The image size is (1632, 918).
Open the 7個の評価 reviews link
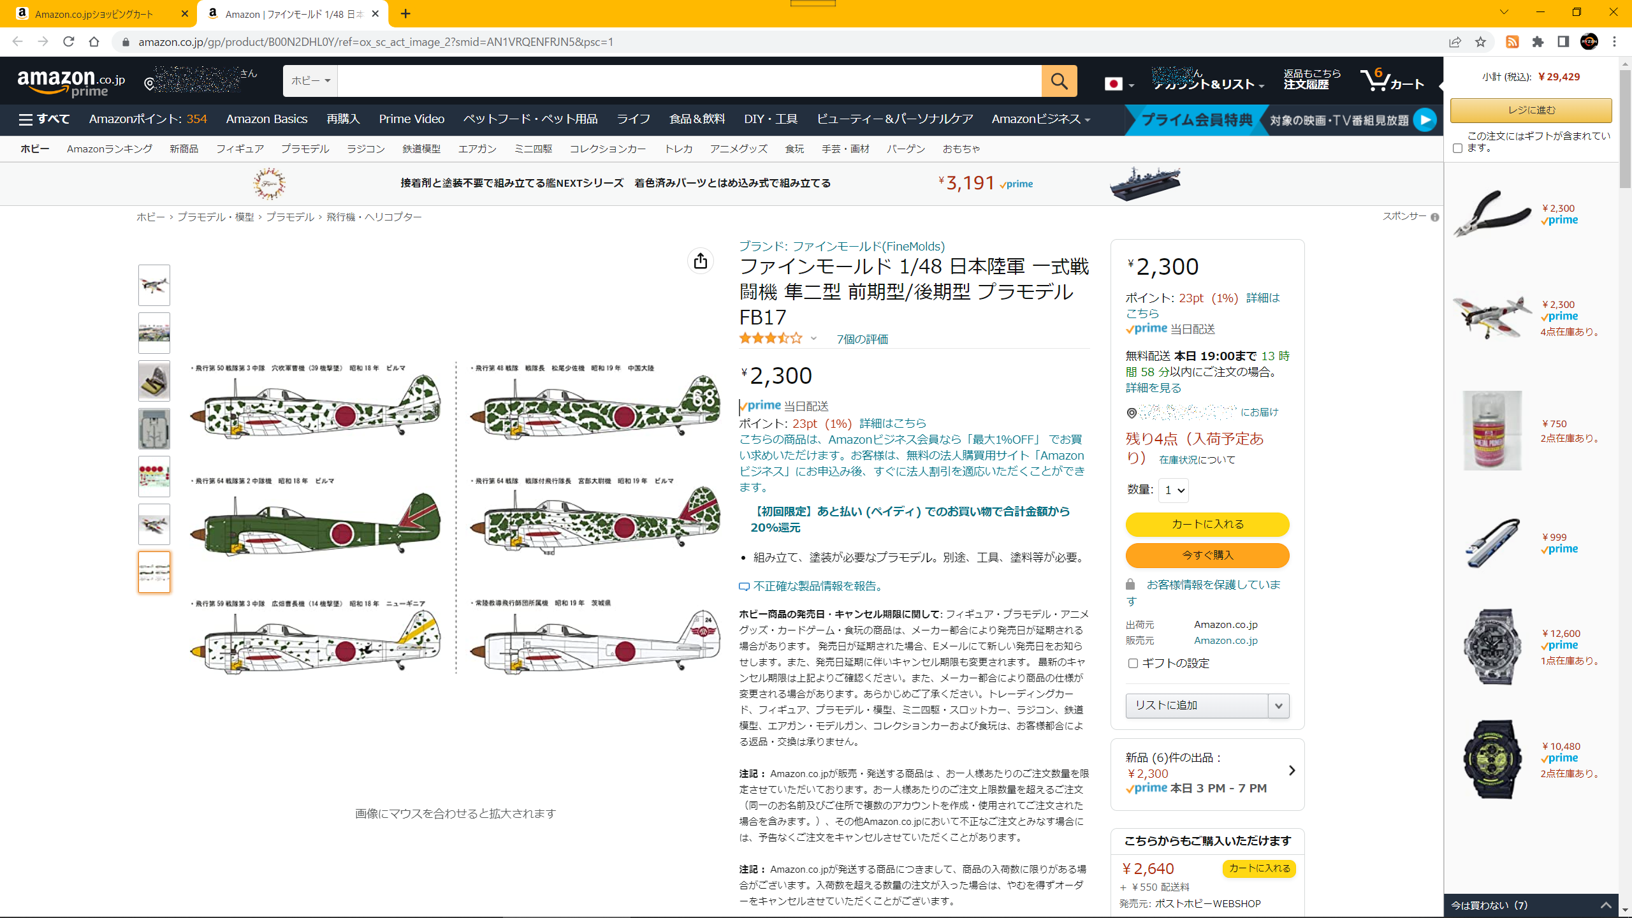pos(862,339)
